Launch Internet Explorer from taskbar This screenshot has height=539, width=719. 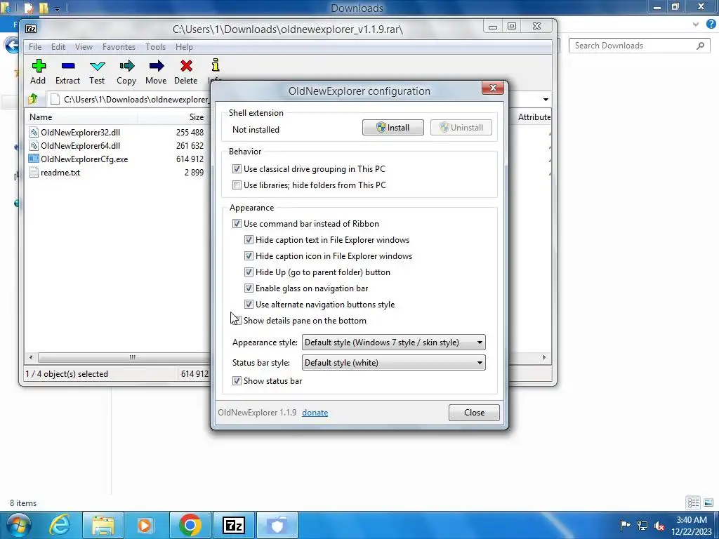tap(60, 525)
